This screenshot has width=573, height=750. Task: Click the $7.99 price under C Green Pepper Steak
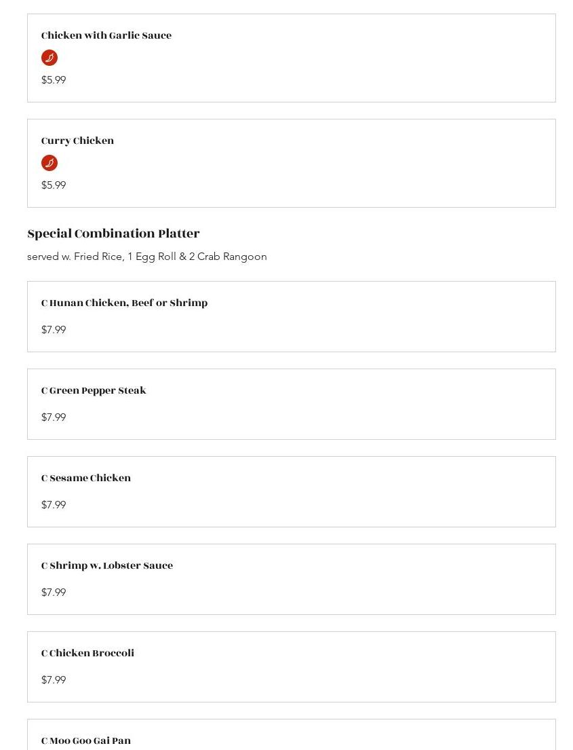pos(54,417)
